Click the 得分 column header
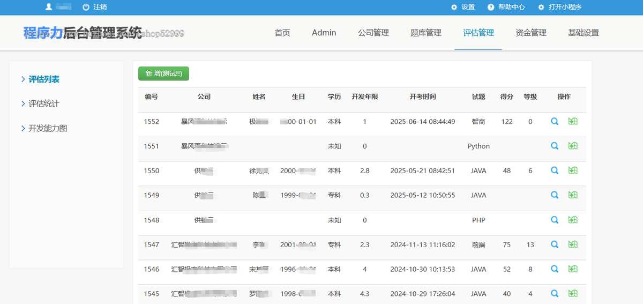Screen dimensions: 643x304 pos(507,97)
